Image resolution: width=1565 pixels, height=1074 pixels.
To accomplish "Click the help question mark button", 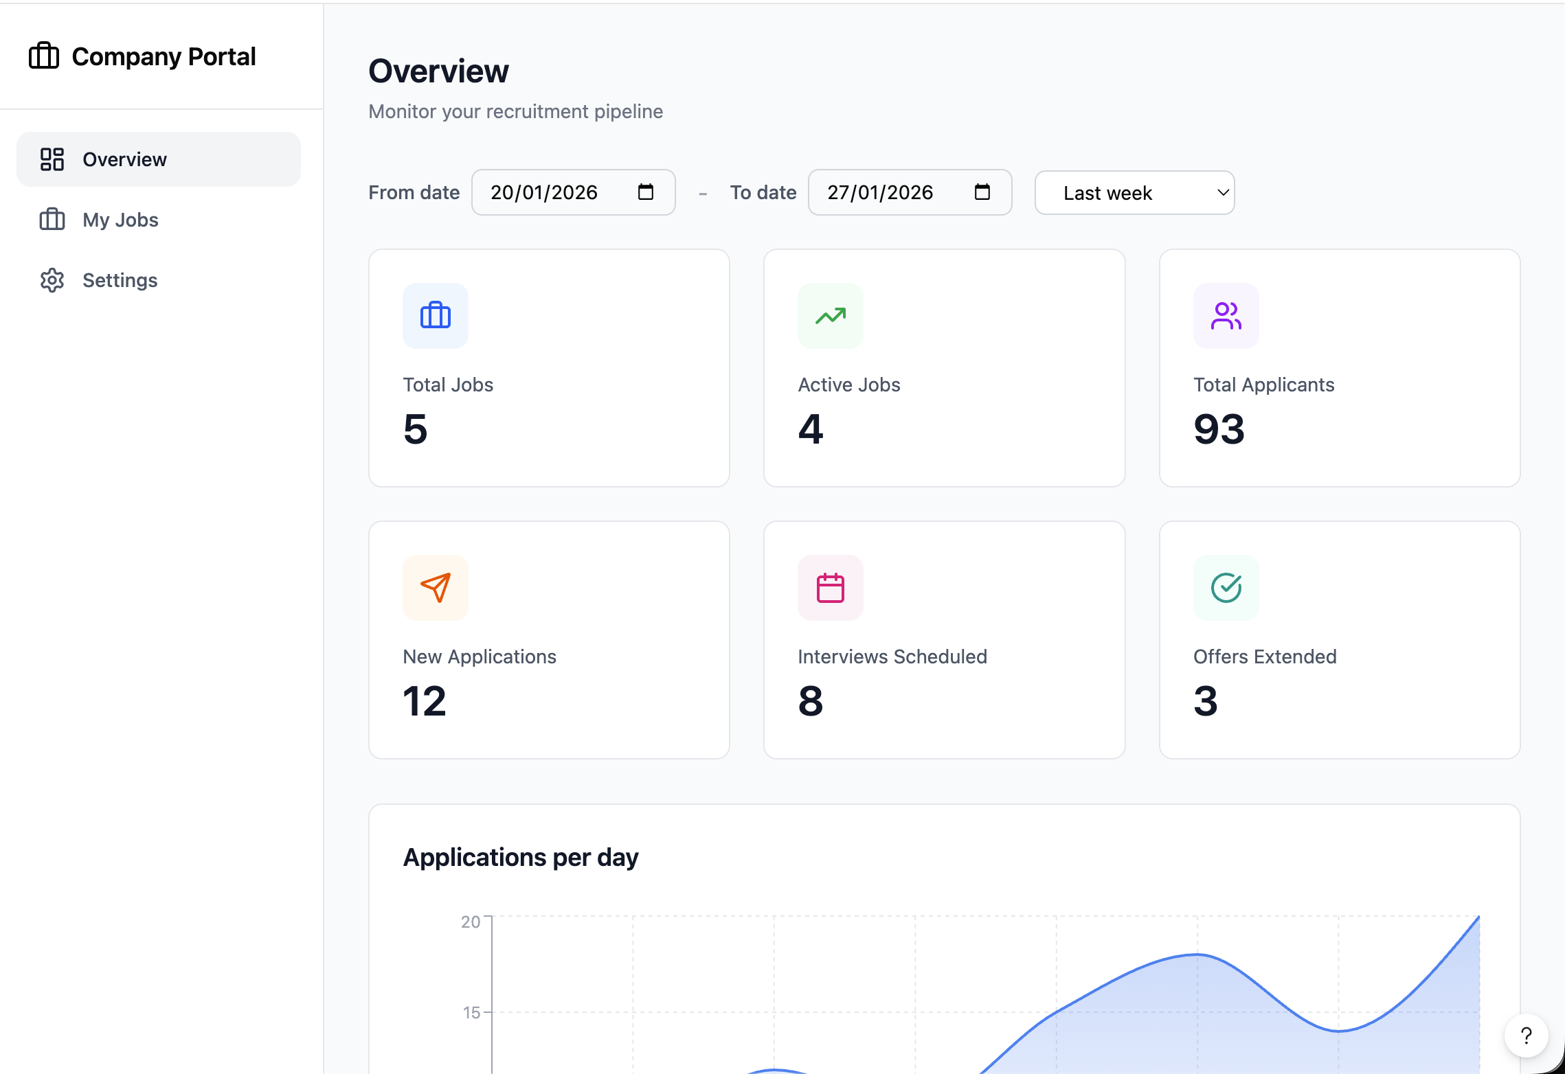I will (x=1527, y=1036).
